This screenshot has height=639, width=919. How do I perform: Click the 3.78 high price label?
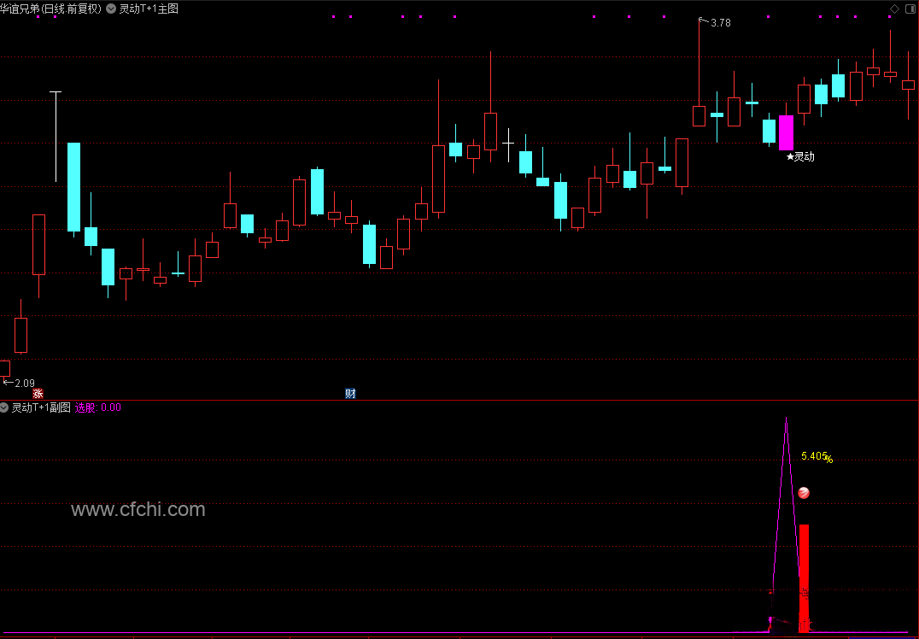720,23
